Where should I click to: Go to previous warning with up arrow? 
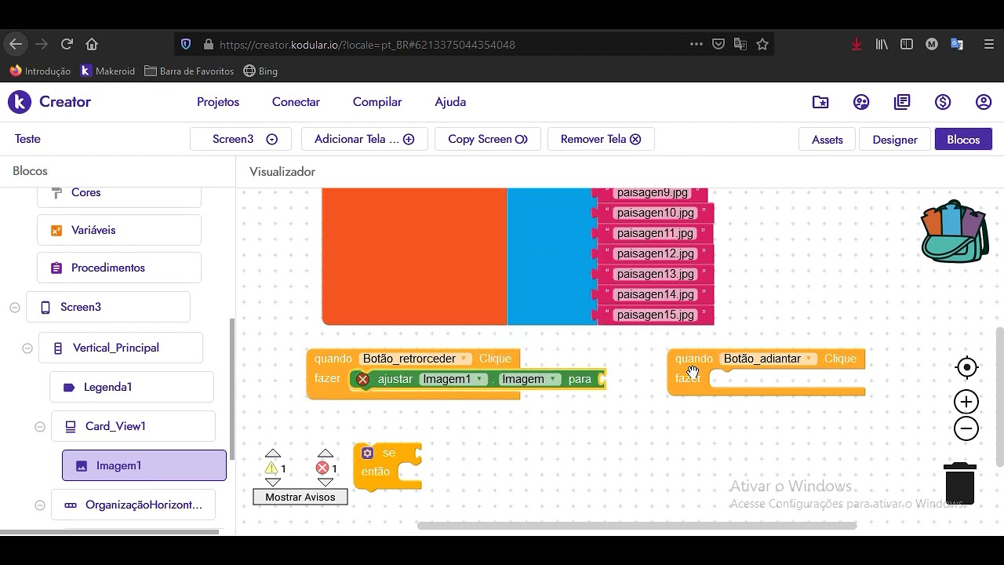[273, 454]
